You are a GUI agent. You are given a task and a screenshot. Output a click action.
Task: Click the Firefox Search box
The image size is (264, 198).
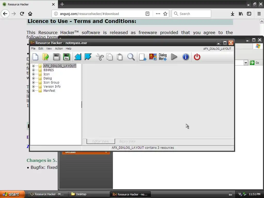192,14
